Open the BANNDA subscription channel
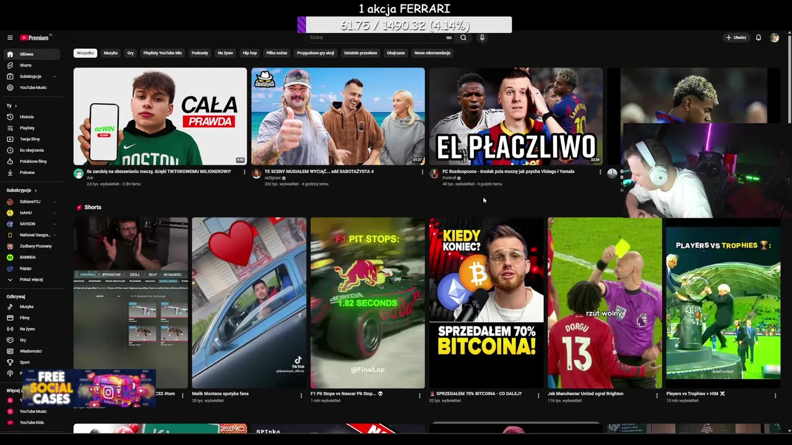 [x=32, y=257]
